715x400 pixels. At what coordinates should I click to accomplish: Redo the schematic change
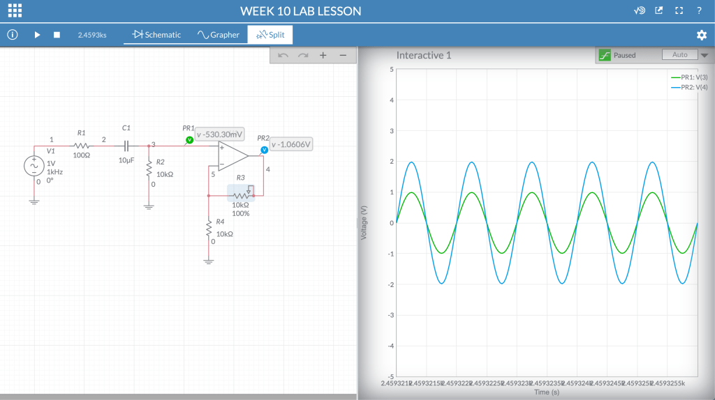303,56
